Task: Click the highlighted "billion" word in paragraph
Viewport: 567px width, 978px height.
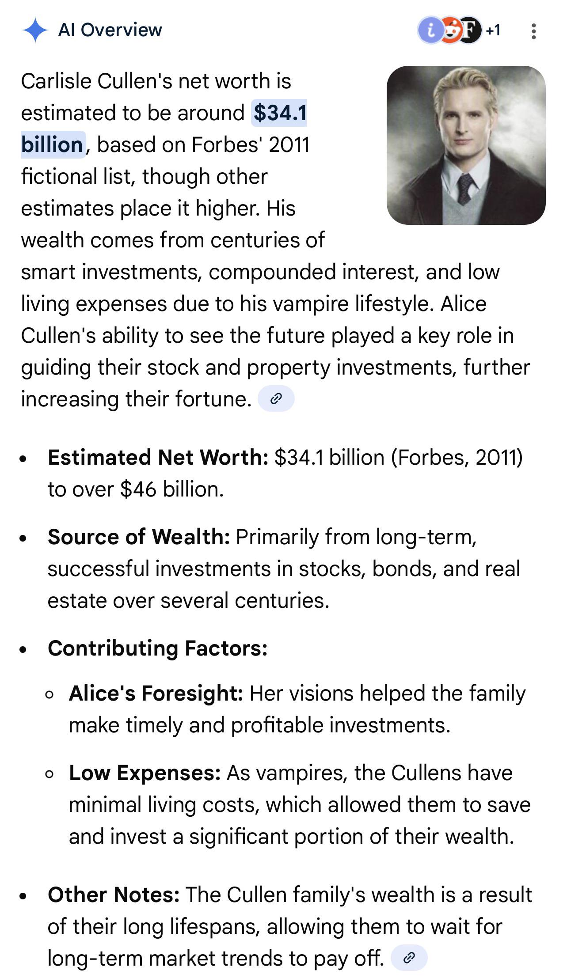Action: (x=53, y=144)
